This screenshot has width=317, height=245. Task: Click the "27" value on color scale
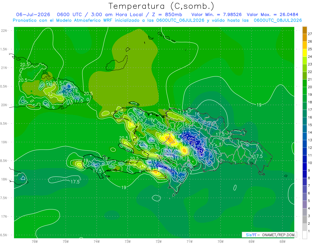(x=310, y=34)
